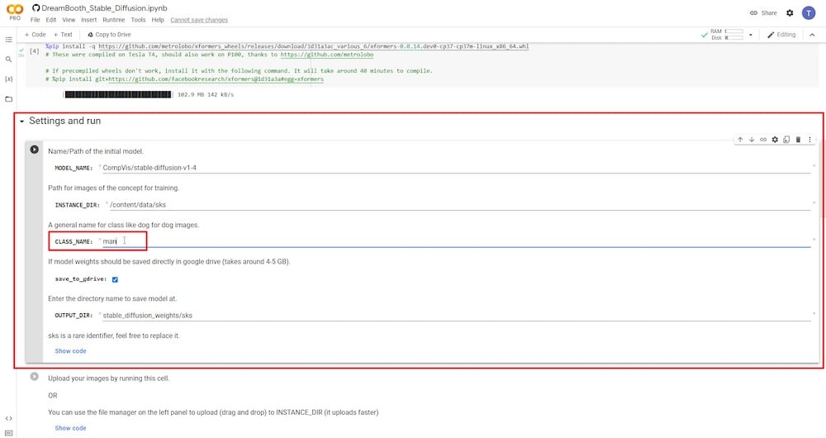This screenshot has width=826, height=438.
Task: Click the INSTANCE_DIR input field
Action: tap(459, 204)
